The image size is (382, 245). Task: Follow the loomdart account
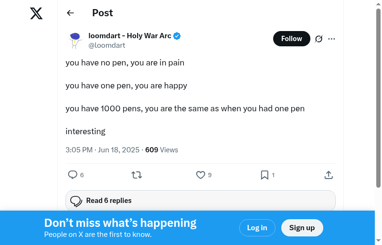[291, 39]
